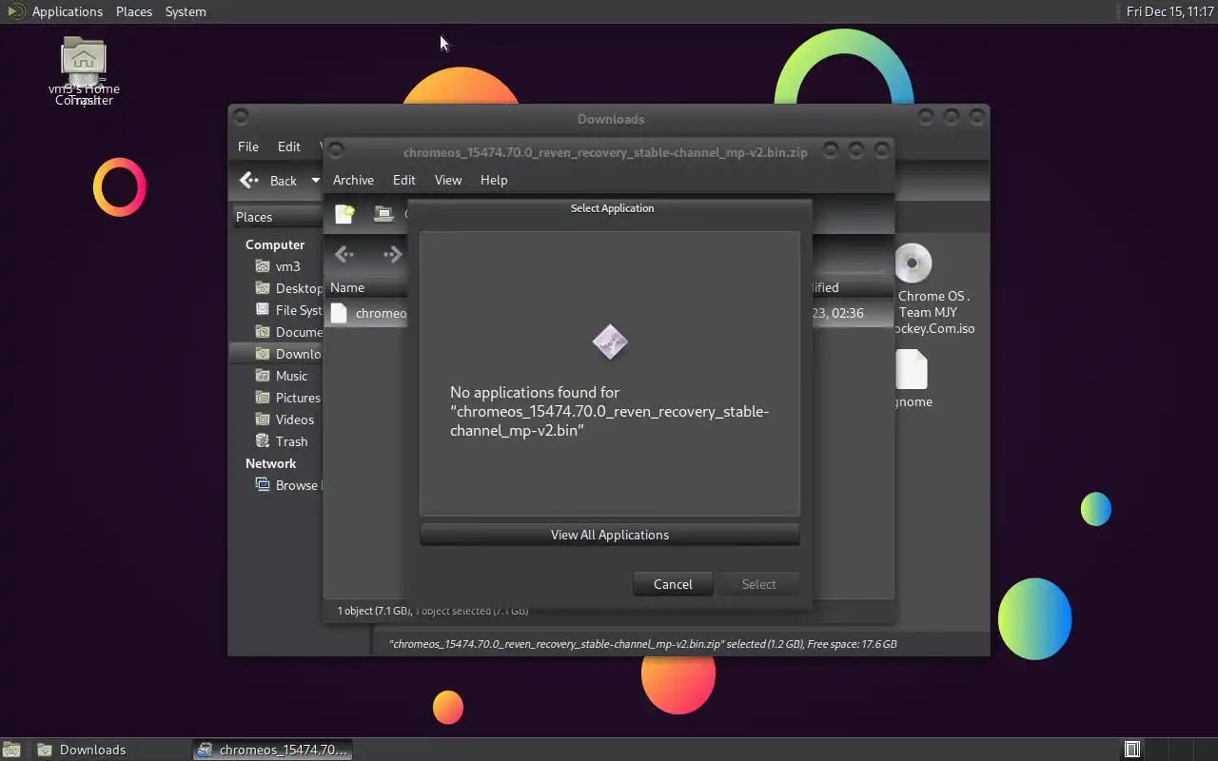Image resolution: width=1218 pixels, height=761 pixels.
Task: Click the Pictures folder icon in sidebar
Action: pyautogui.click(x=263, y=398)
